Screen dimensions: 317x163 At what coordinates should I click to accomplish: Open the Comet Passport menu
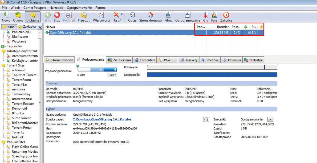point(35,8)
